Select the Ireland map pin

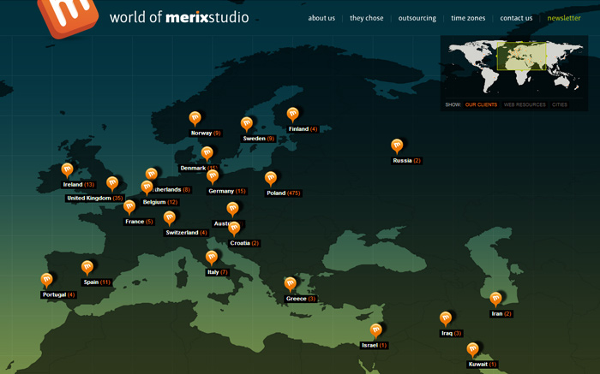[x=68, y=170]
